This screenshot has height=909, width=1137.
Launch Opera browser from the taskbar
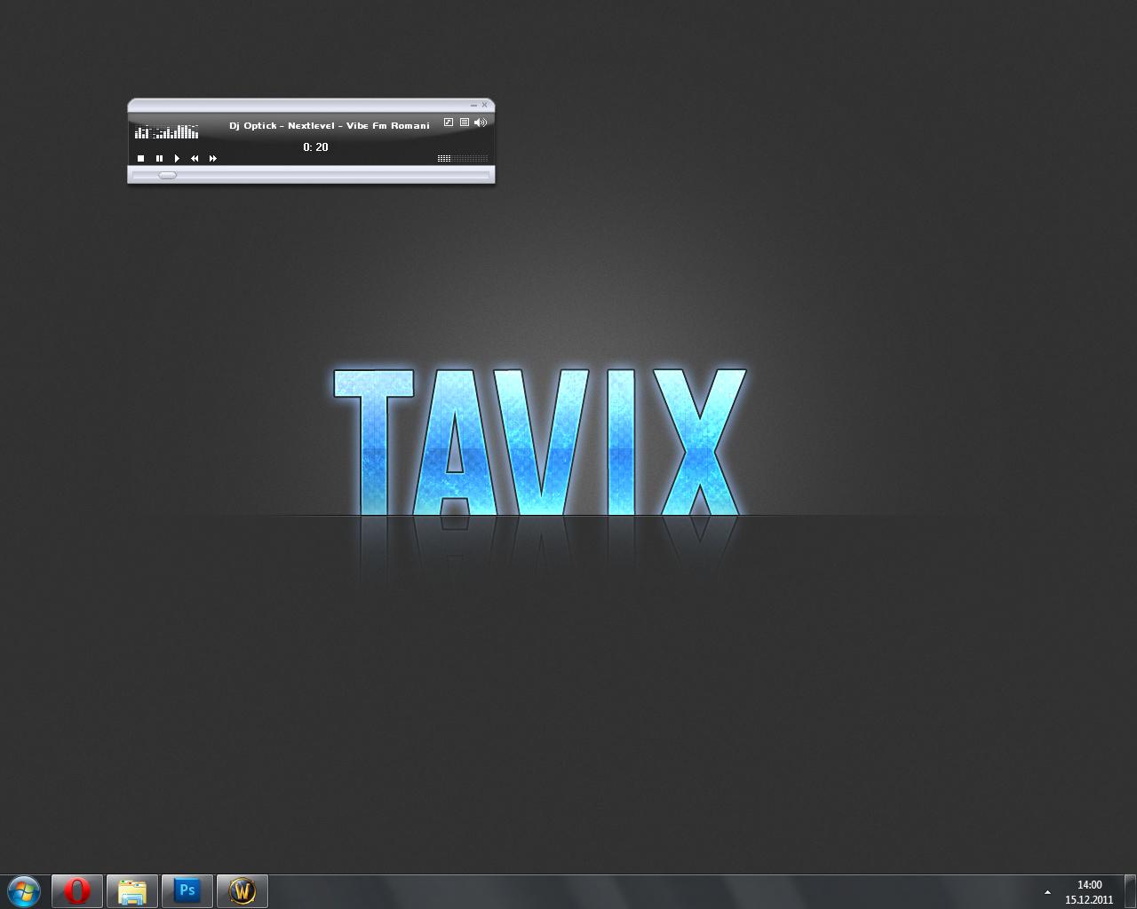(x=77, y=890)
